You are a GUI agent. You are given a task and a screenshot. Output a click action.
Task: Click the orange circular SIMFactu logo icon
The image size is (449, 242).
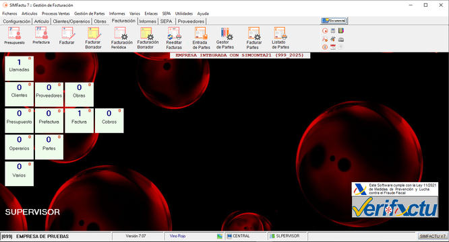pyautogui.click(x=325, y=31)
